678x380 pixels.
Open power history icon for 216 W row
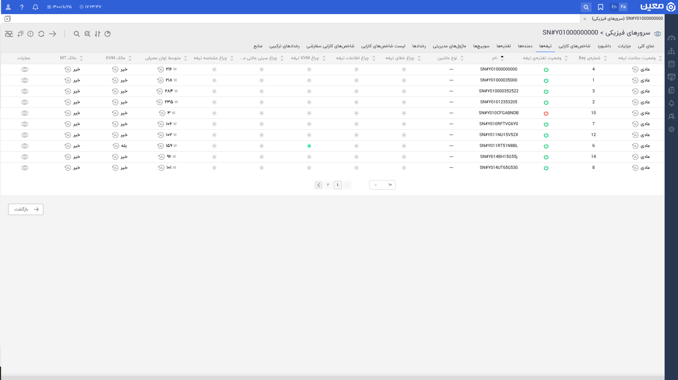[160, 69]
